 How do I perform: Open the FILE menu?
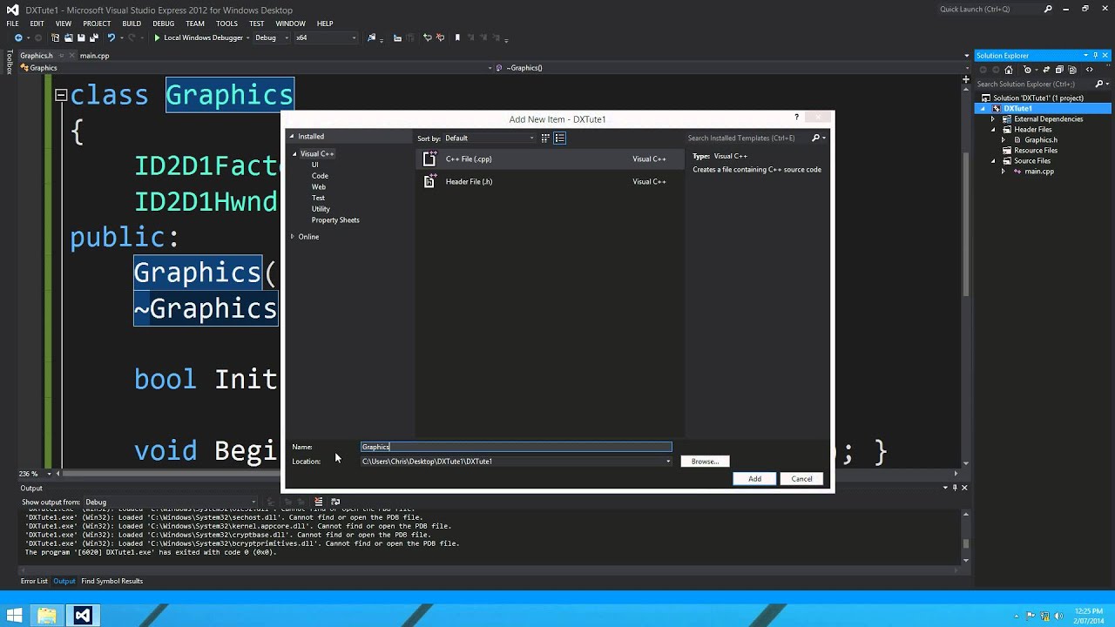pos(12,24)
